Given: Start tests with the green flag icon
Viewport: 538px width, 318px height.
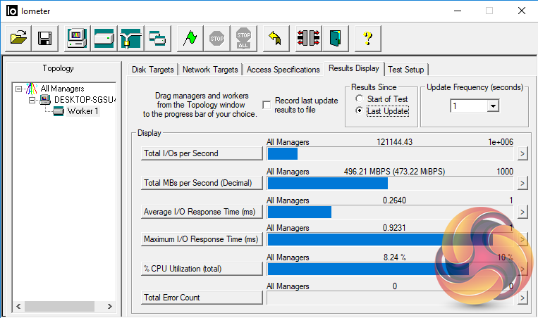Looking at the screenshot, I should point(189,38).
